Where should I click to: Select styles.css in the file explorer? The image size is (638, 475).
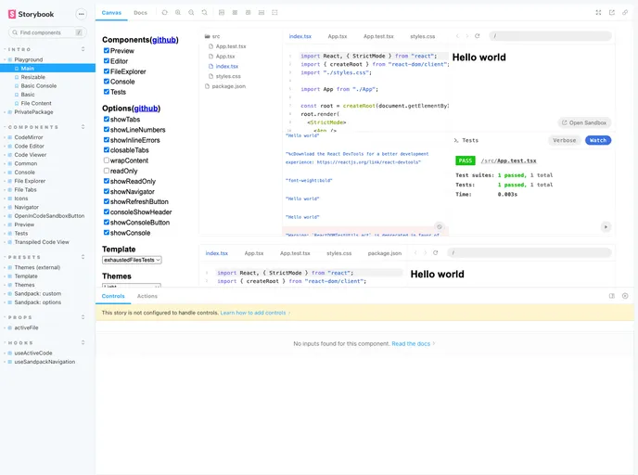228,76
